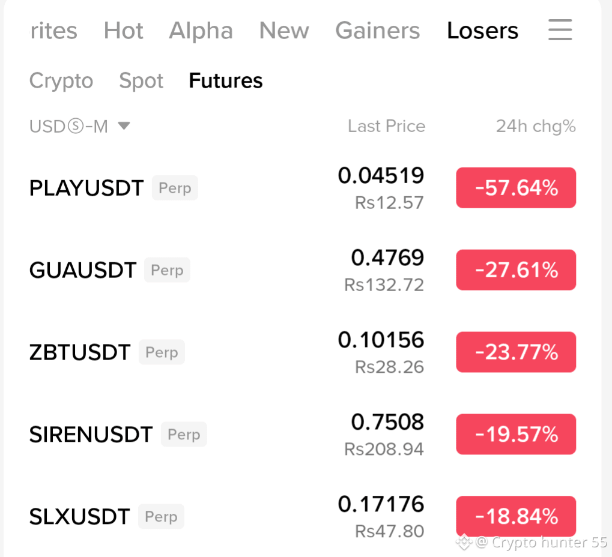Tap the -18.84% badge for SLXUSDT
Image resolution: width=612 pixels, height=557 pixels.
(x=516, y=516)
